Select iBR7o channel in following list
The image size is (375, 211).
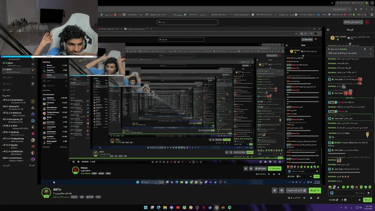[19, 71]
